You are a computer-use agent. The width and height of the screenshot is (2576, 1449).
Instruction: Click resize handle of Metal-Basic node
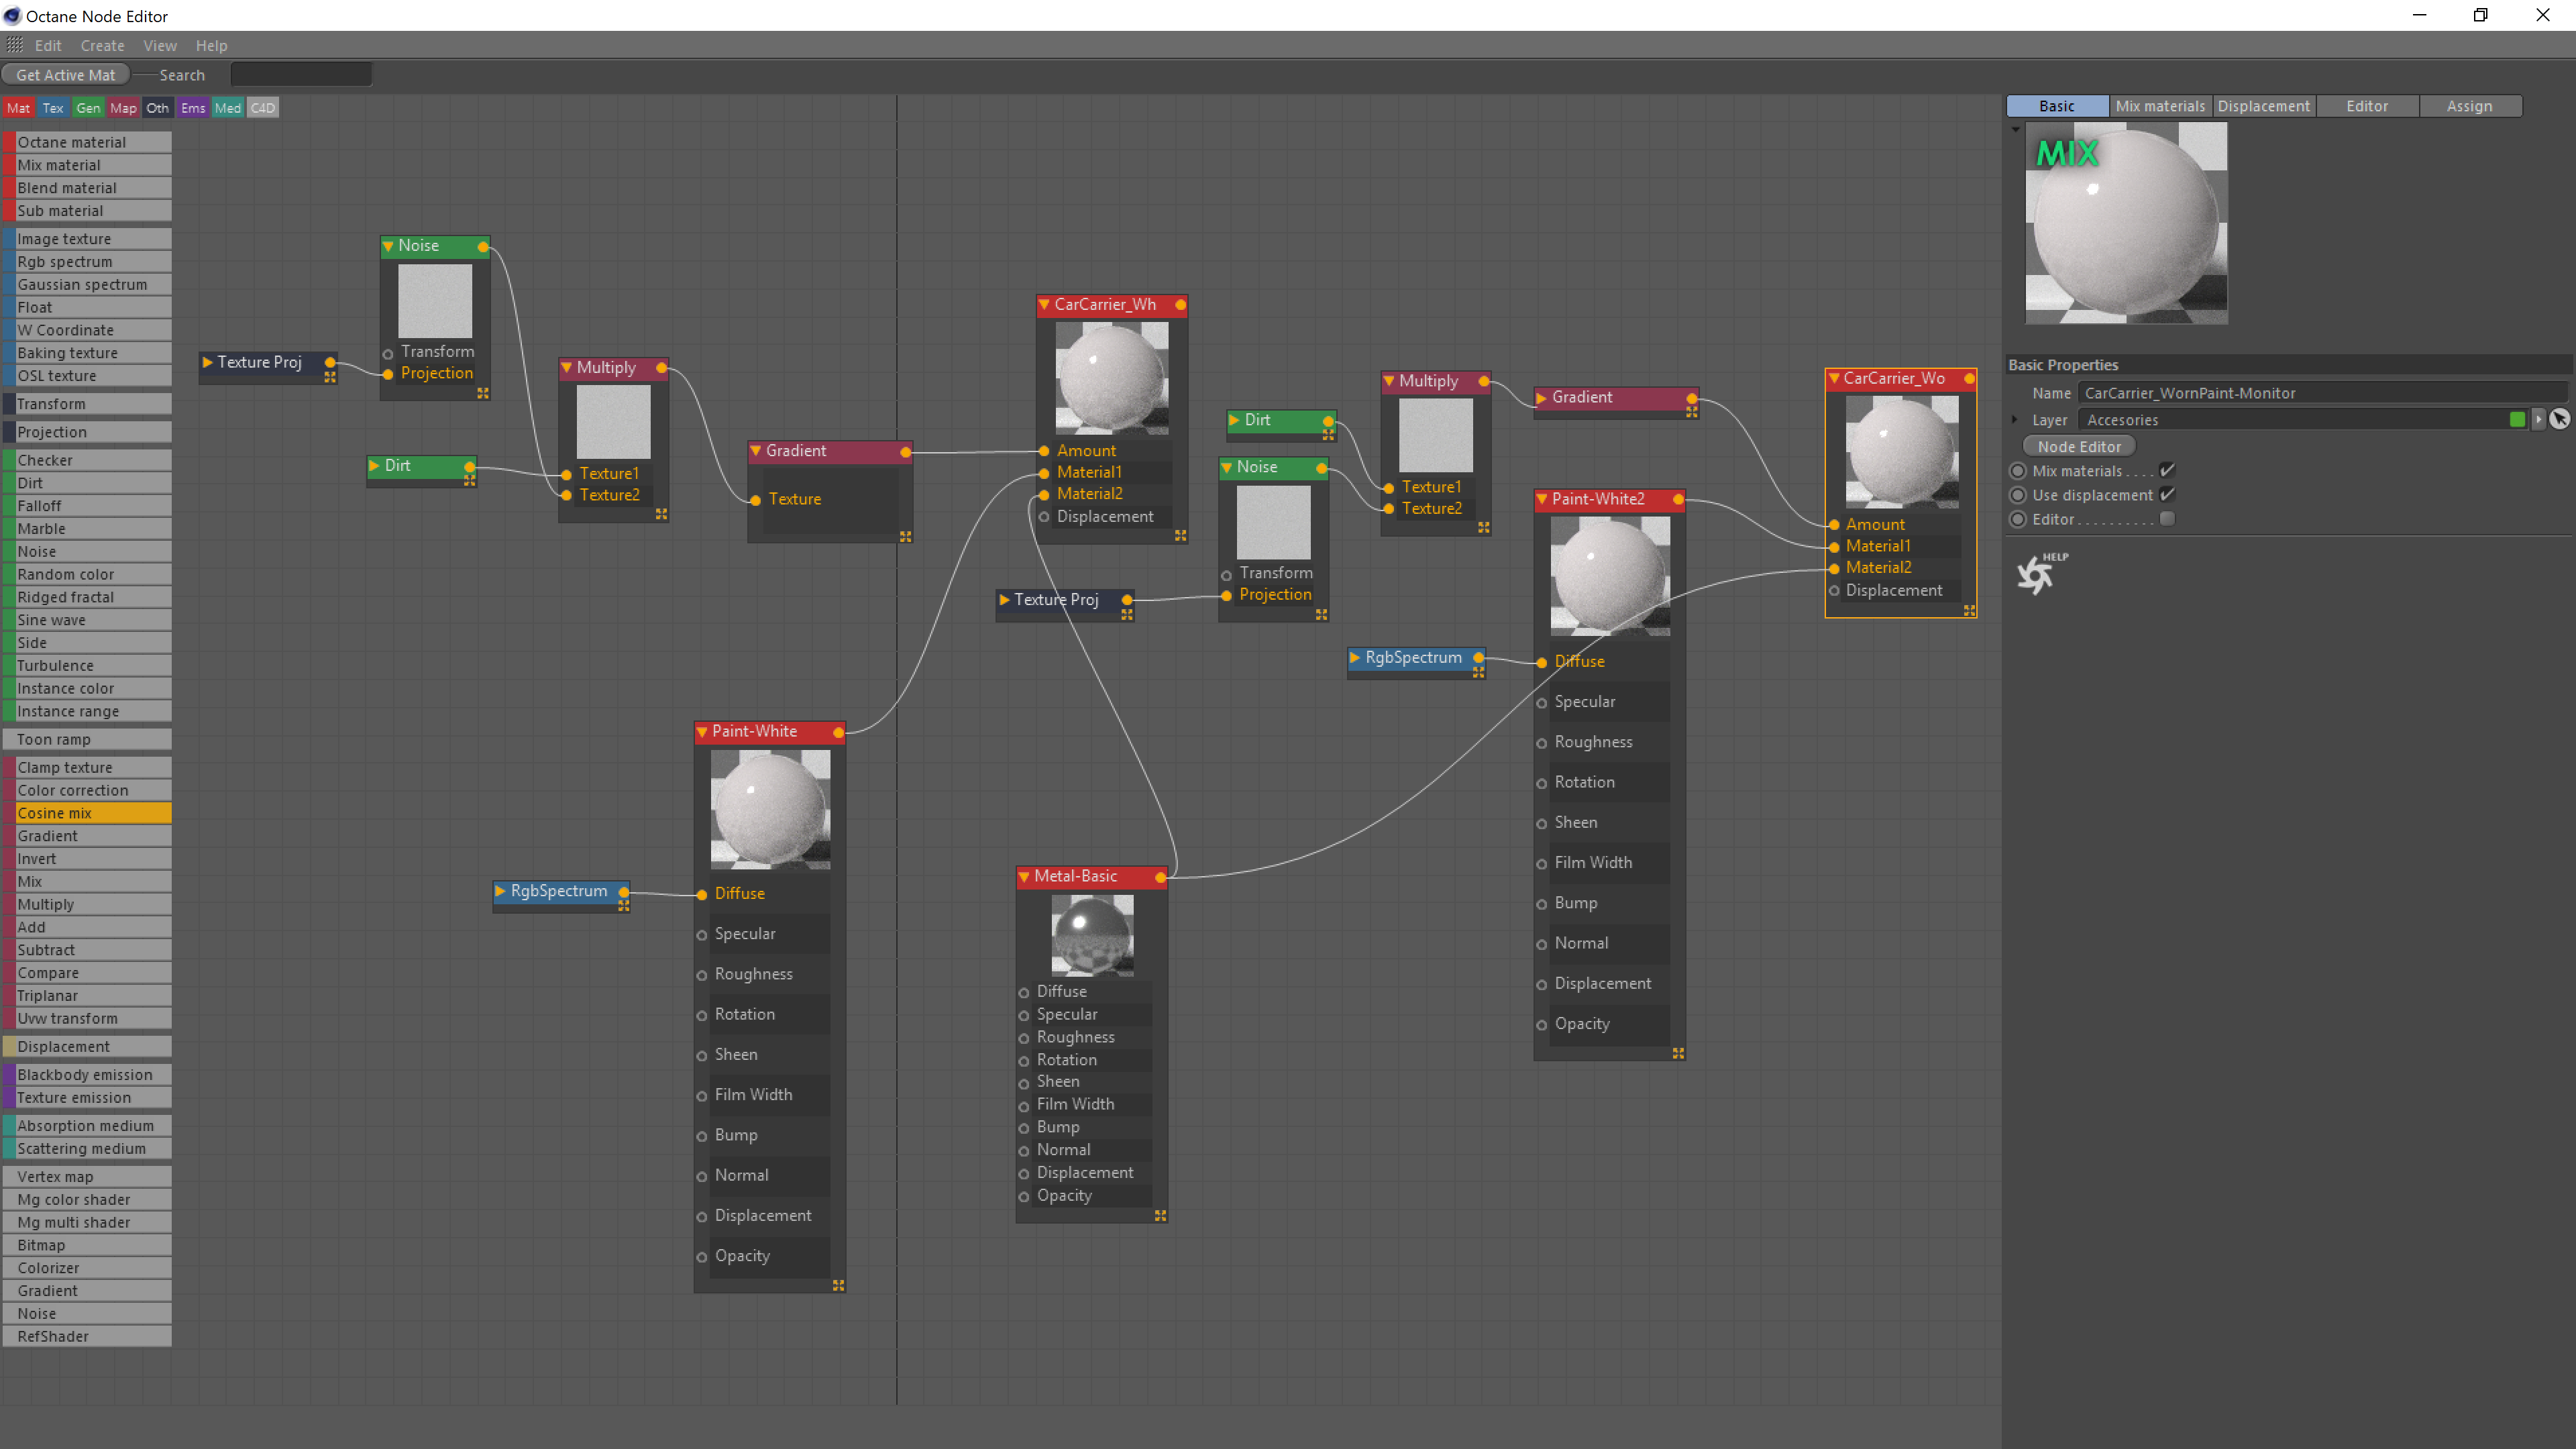(x=1160, y=1215)
